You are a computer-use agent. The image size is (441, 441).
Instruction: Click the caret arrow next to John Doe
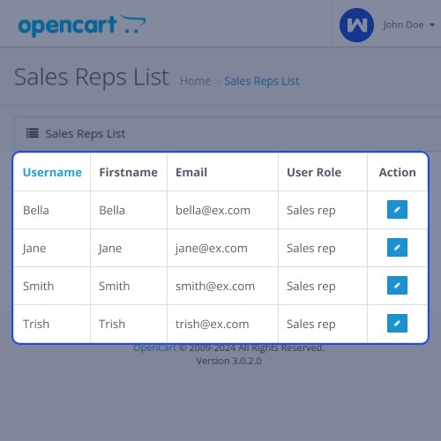[432, 25]
